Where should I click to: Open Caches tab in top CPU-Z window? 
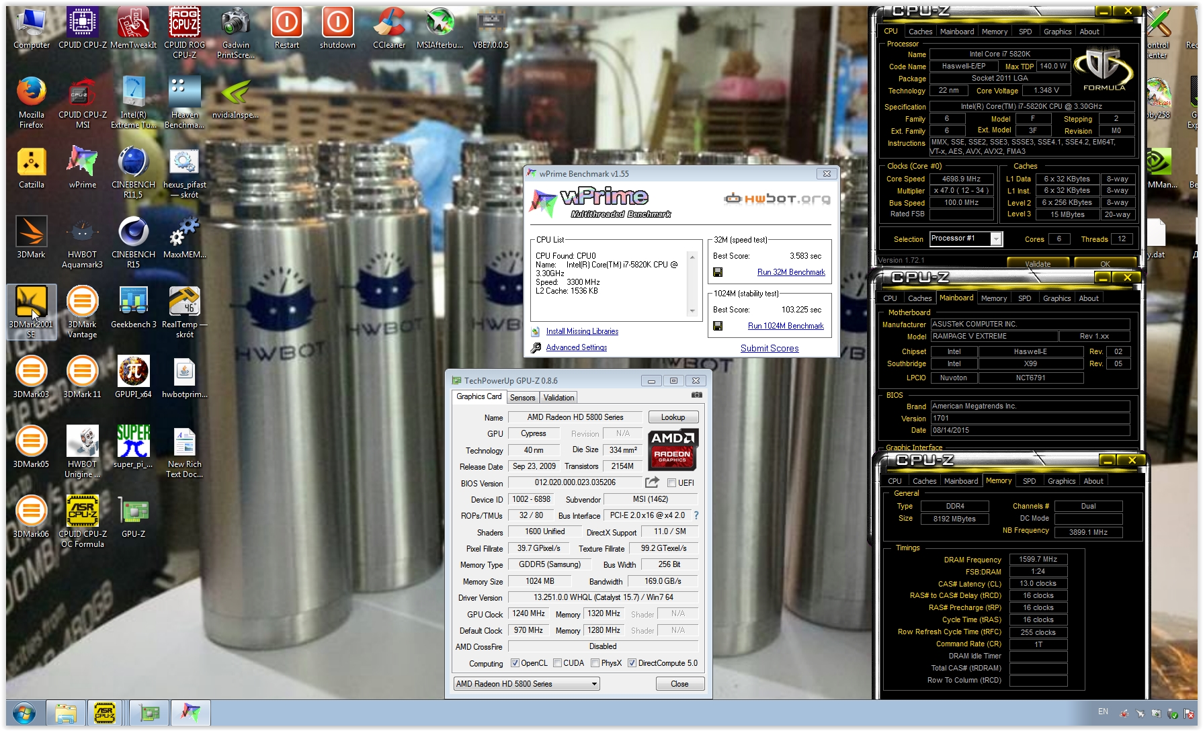[x=920, y=32]
